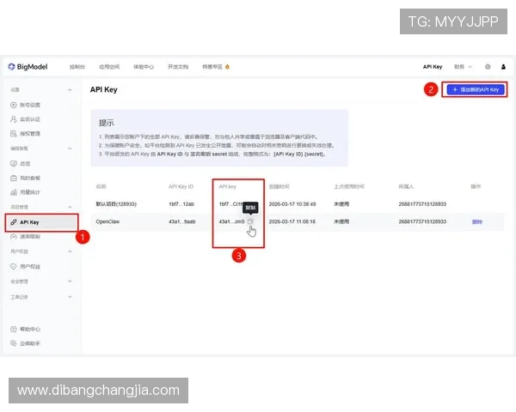This screenshot has width=516, height=412.
Task: Click API Key ID 1bf7...12ab
Action: [x=181, y=204]
